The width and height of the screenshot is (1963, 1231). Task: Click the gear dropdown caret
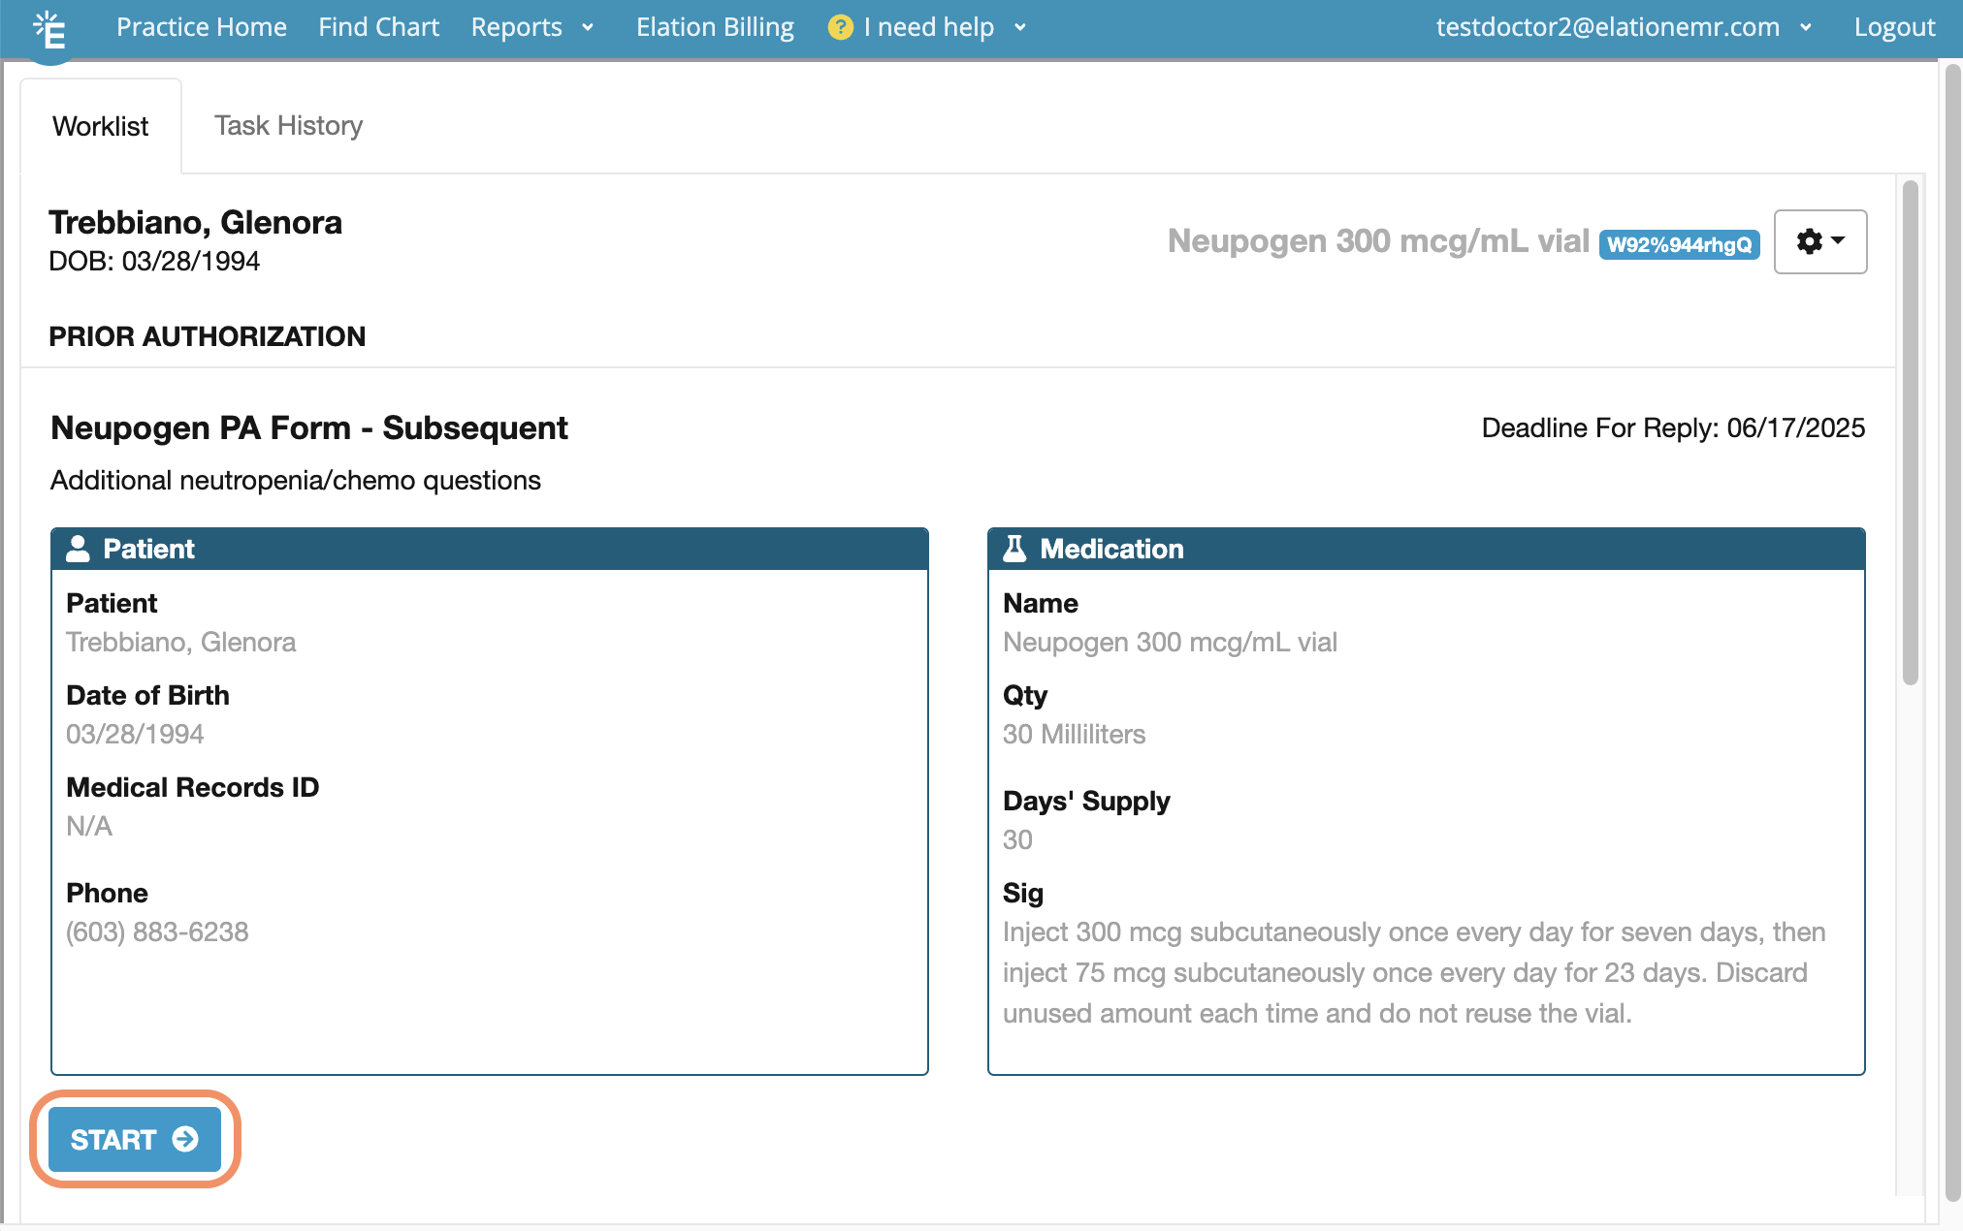1839,241
